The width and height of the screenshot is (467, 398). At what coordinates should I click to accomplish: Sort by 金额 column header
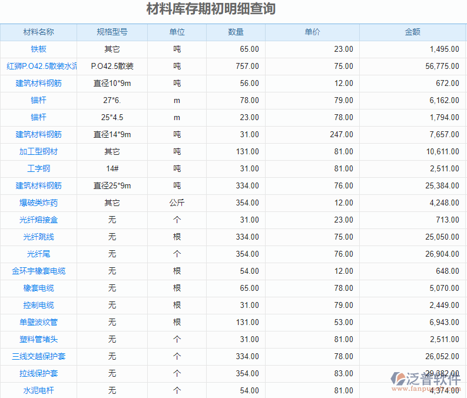(x=412, y=32)
